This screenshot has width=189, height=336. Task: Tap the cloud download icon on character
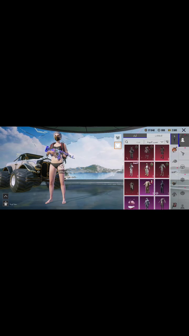click(x=62, y=166)
